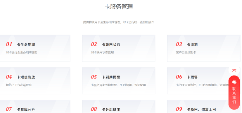Viewport: 242px width, 113px height.
Task: Click the headset icon in Contact Us button
Action: click(234, 82)
